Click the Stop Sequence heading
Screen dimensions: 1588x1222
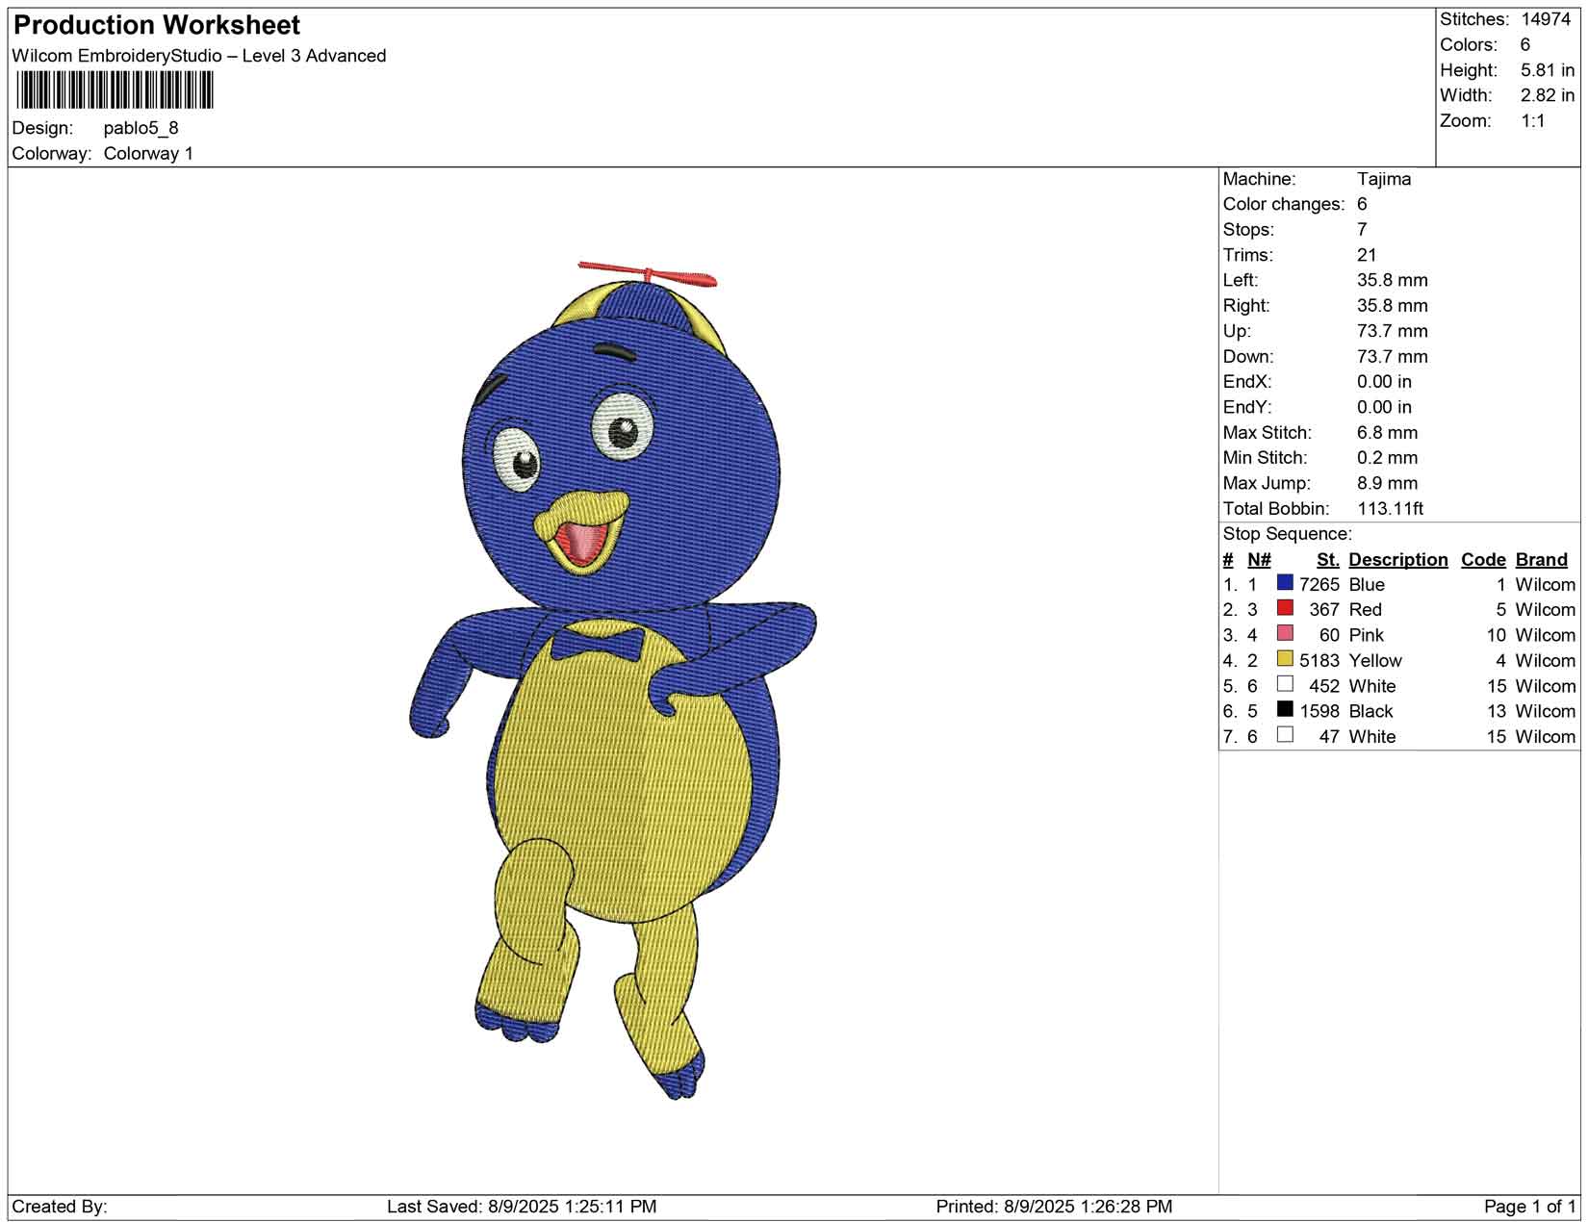1288,534
